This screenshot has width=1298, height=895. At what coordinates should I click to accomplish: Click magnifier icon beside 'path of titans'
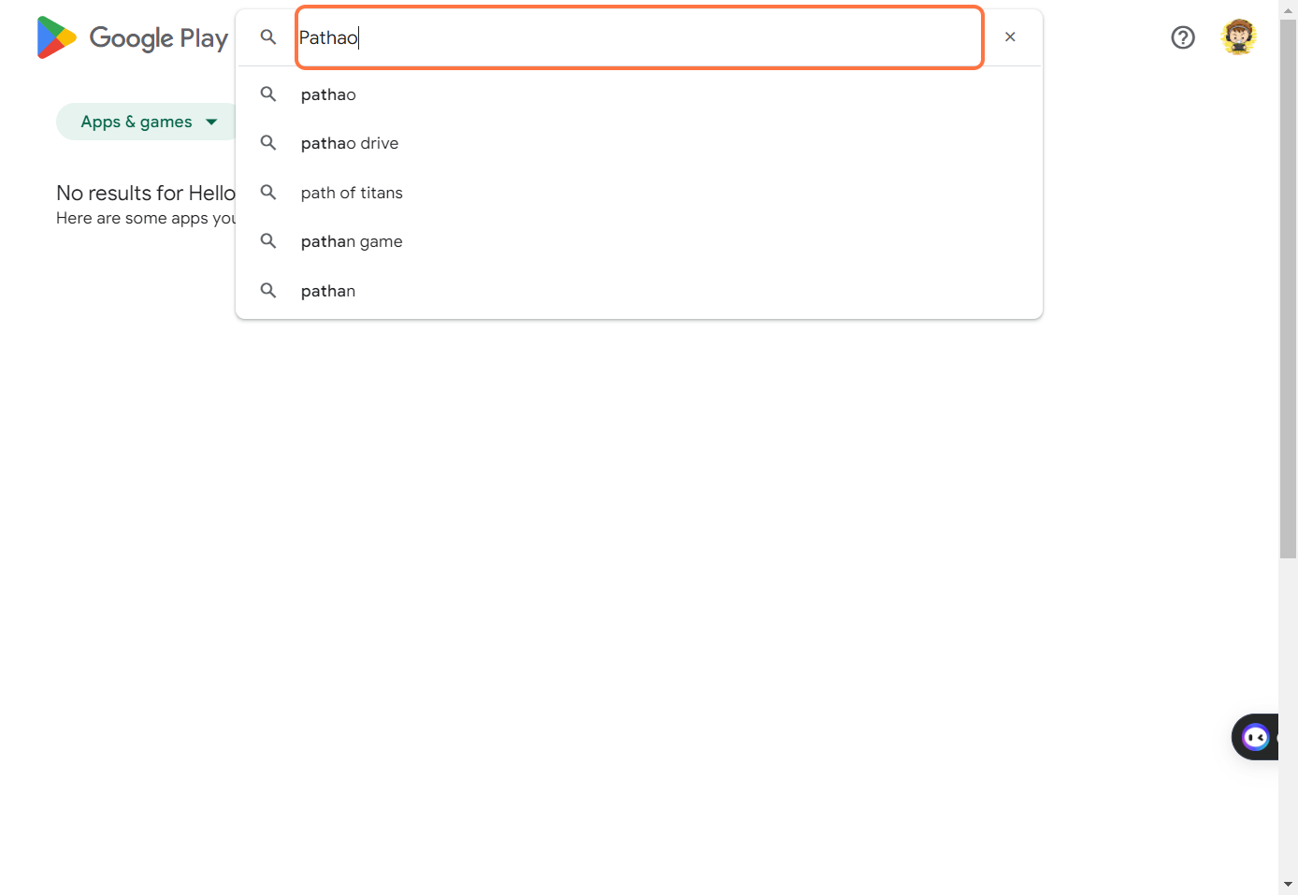coord(268,193)
